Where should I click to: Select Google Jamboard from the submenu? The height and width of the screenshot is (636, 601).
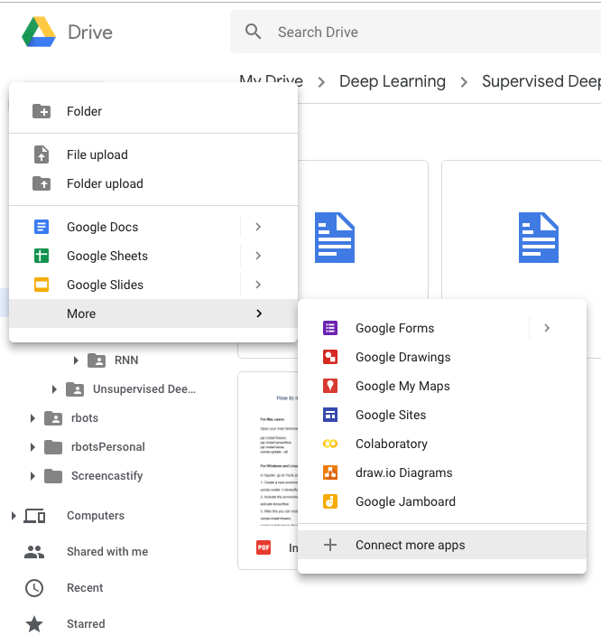tap(442, 501)
